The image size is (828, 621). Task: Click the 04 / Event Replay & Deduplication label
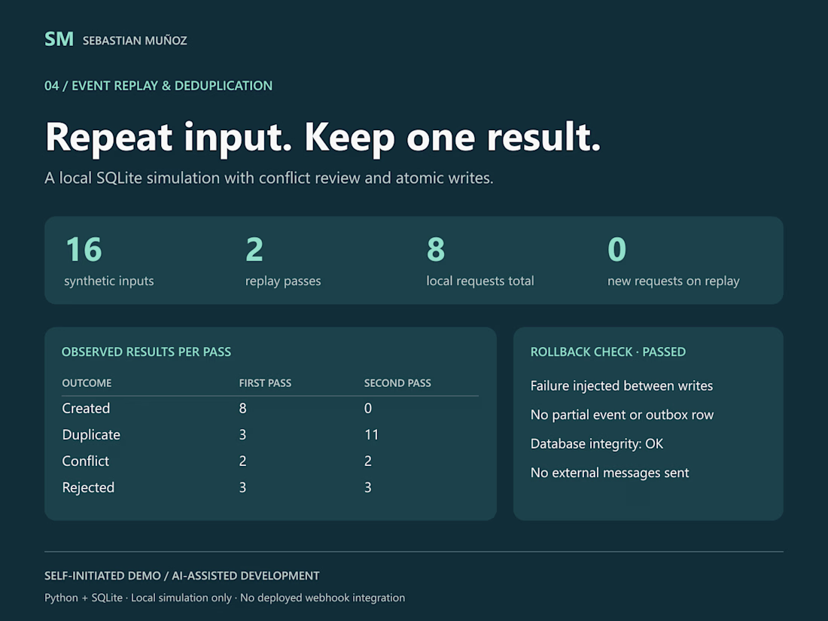point(158,86)
